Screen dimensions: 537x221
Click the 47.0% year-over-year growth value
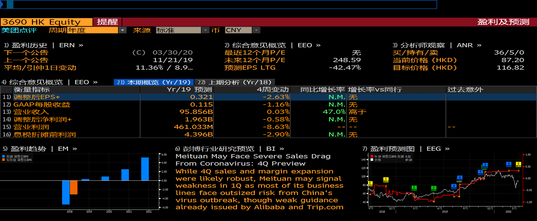tap(334, 112)
